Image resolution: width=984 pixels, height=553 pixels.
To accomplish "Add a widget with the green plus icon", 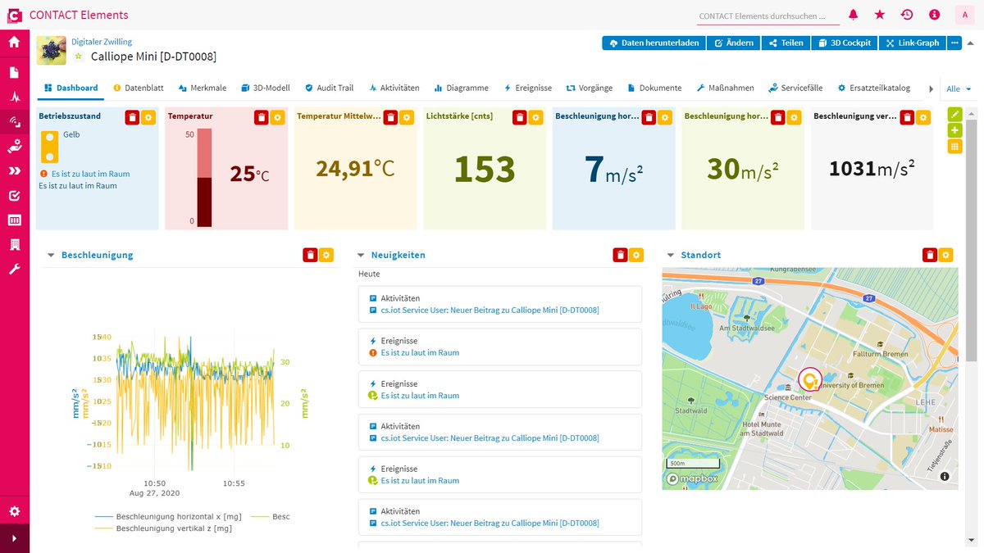I will 955,130.
